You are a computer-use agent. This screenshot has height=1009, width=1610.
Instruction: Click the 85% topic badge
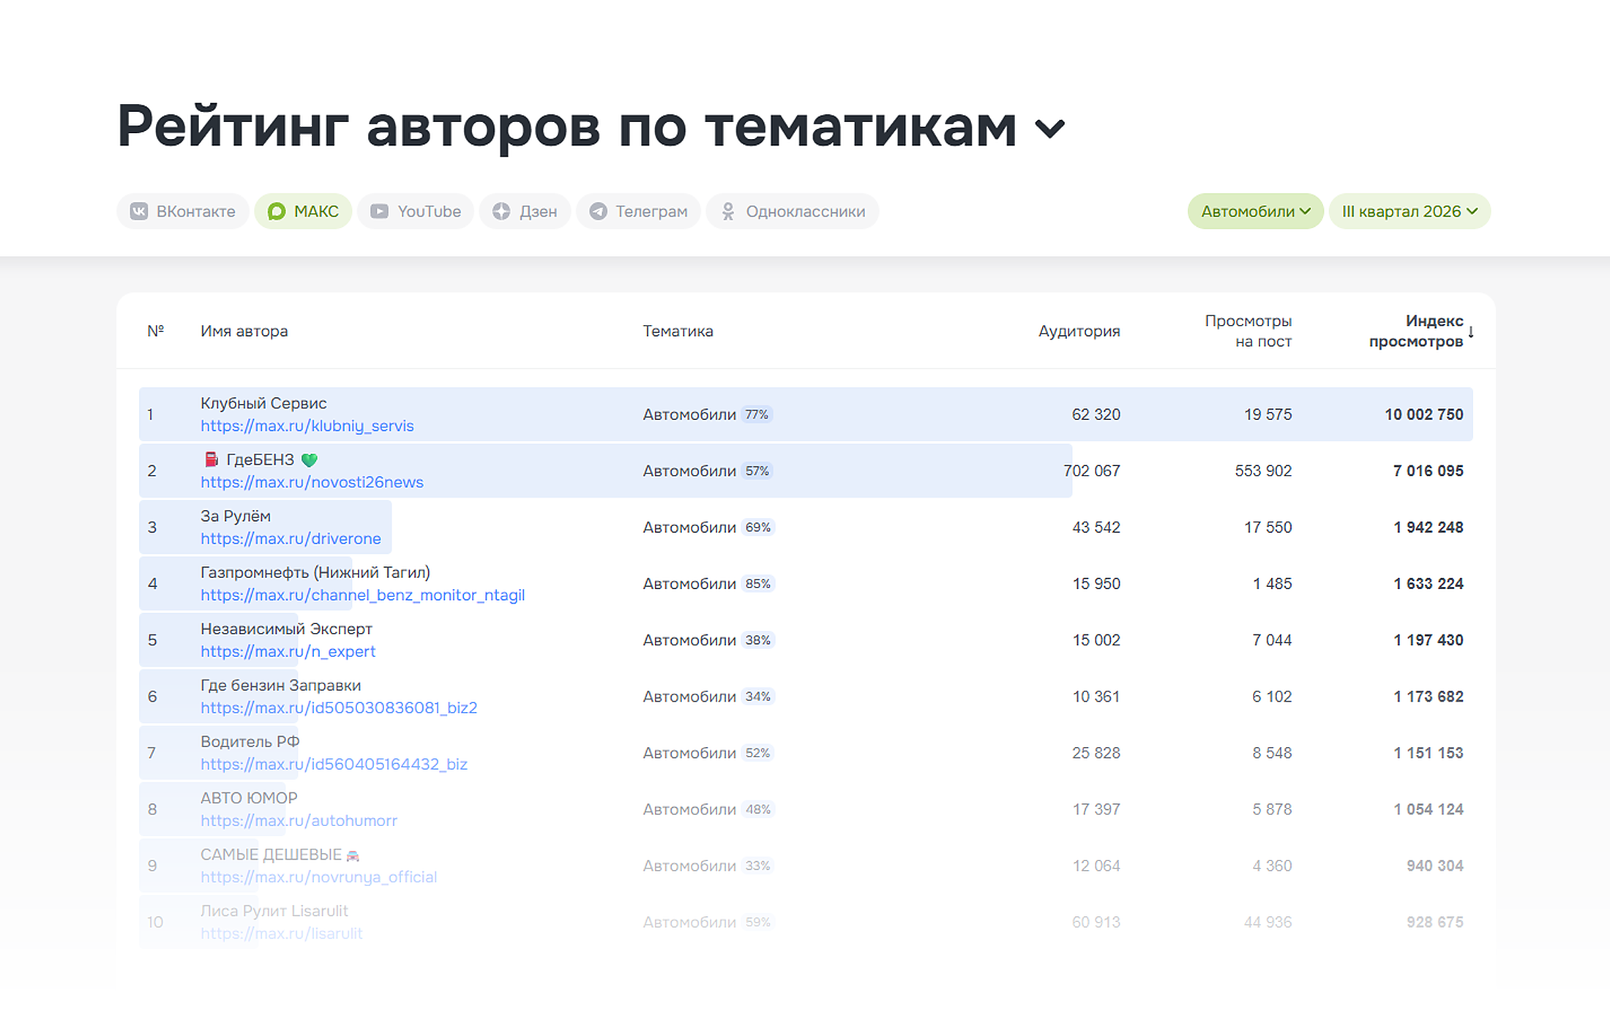757,584
